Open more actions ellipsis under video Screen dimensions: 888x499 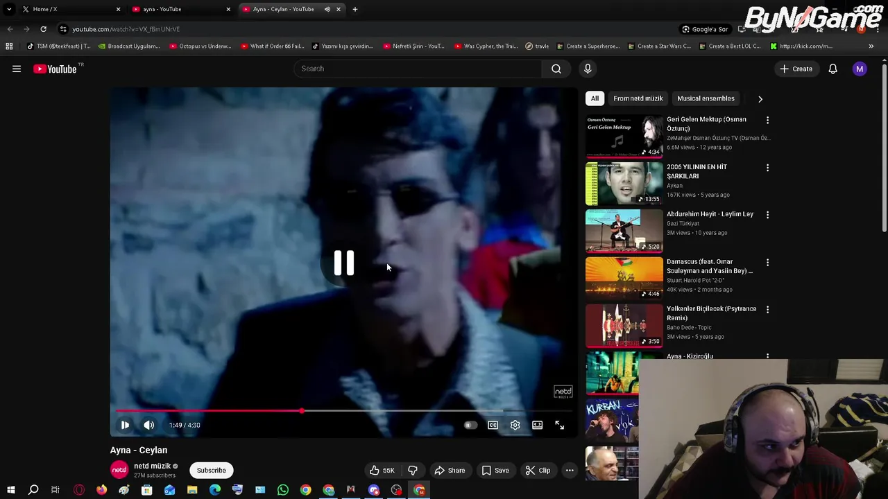click(x=570, y=471)
